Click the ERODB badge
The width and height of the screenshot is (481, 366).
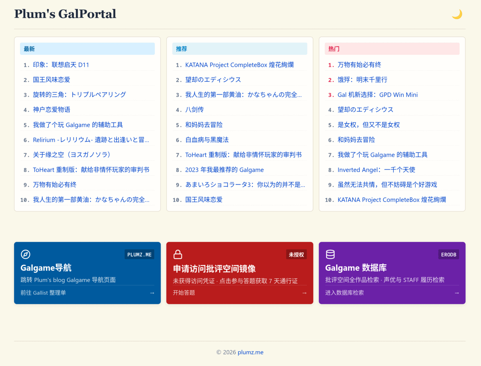(449, 255)
